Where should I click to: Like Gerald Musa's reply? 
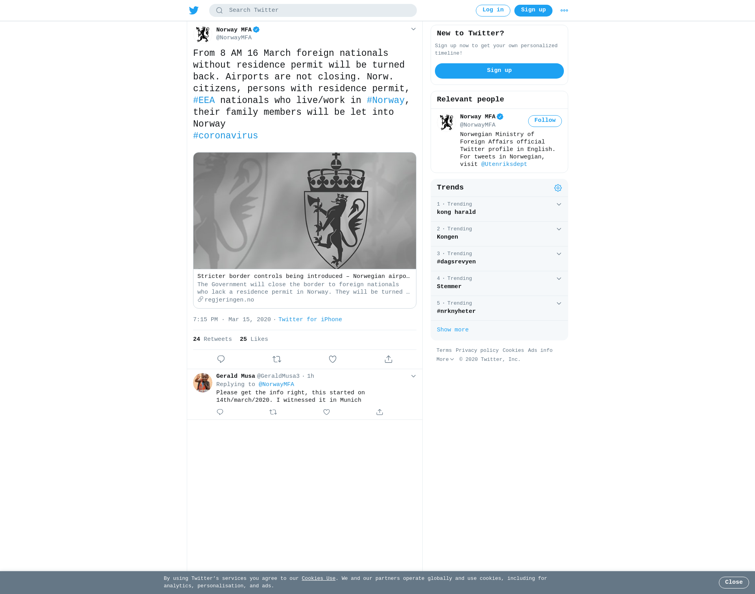326,412
